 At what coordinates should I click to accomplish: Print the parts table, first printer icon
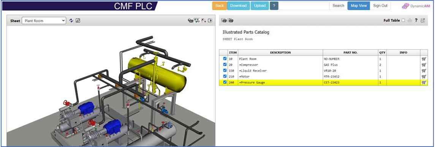224,20
